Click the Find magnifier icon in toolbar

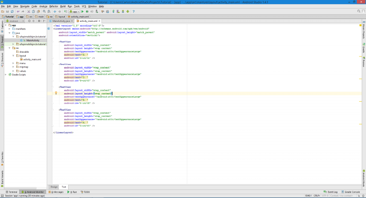point(44,11)
